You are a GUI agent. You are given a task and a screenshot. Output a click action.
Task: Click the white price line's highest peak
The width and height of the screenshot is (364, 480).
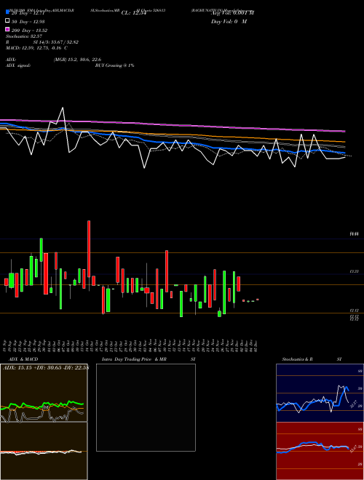click(63, 108)
